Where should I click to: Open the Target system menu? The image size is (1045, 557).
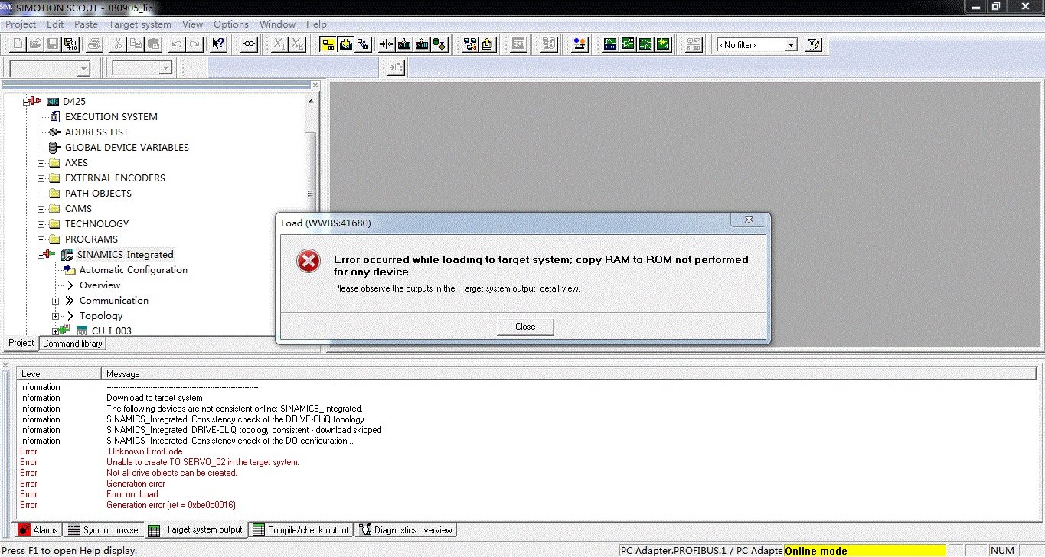(x=140, y=24)
